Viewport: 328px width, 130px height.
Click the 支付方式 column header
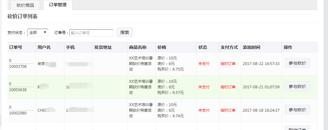click(229, 47)
